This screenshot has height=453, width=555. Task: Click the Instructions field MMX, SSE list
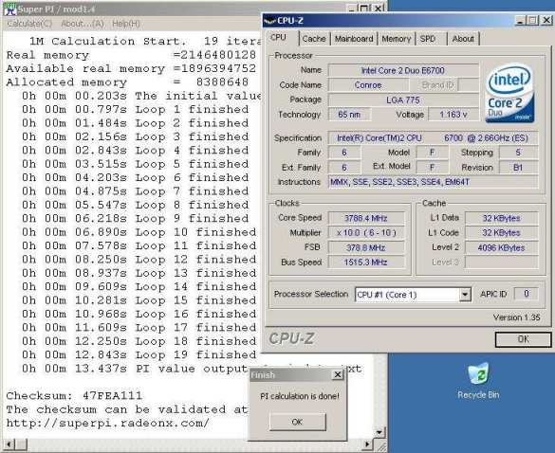pyautogui.click(x=433, y=182)
